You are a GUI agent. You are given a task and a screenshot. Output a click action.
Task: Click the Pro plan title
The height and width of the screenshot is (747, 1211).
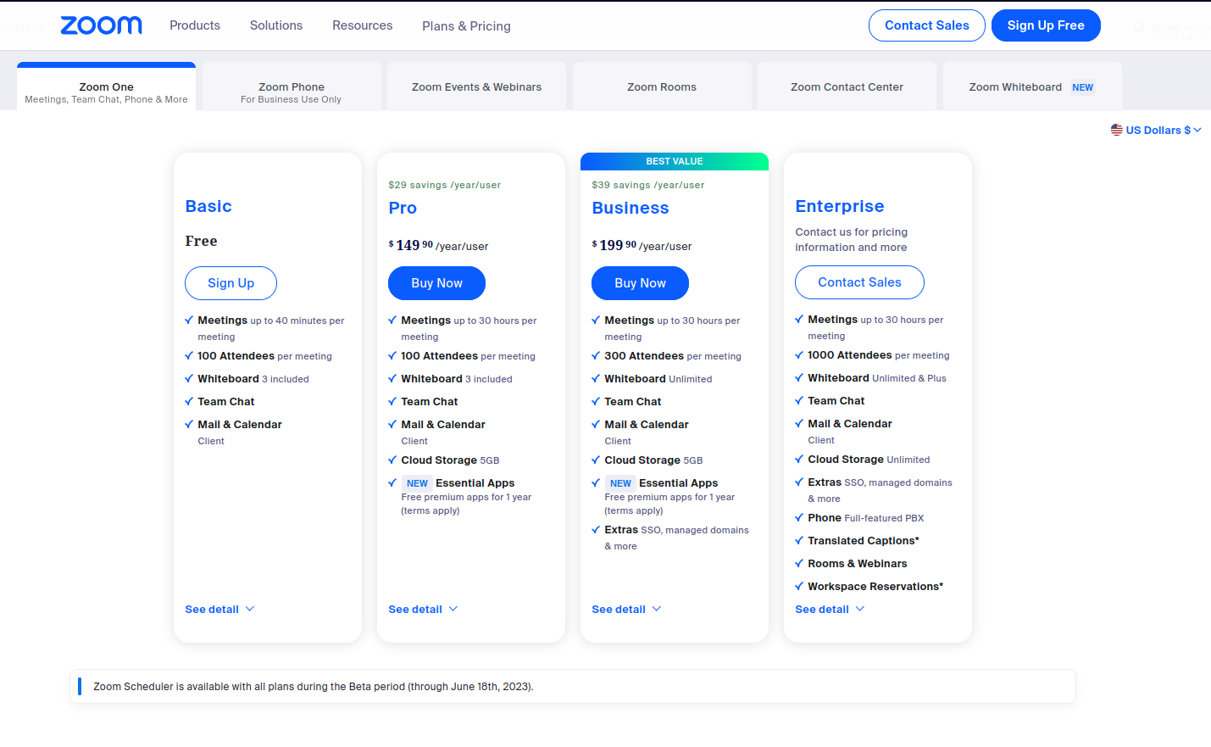pos(403,208)
